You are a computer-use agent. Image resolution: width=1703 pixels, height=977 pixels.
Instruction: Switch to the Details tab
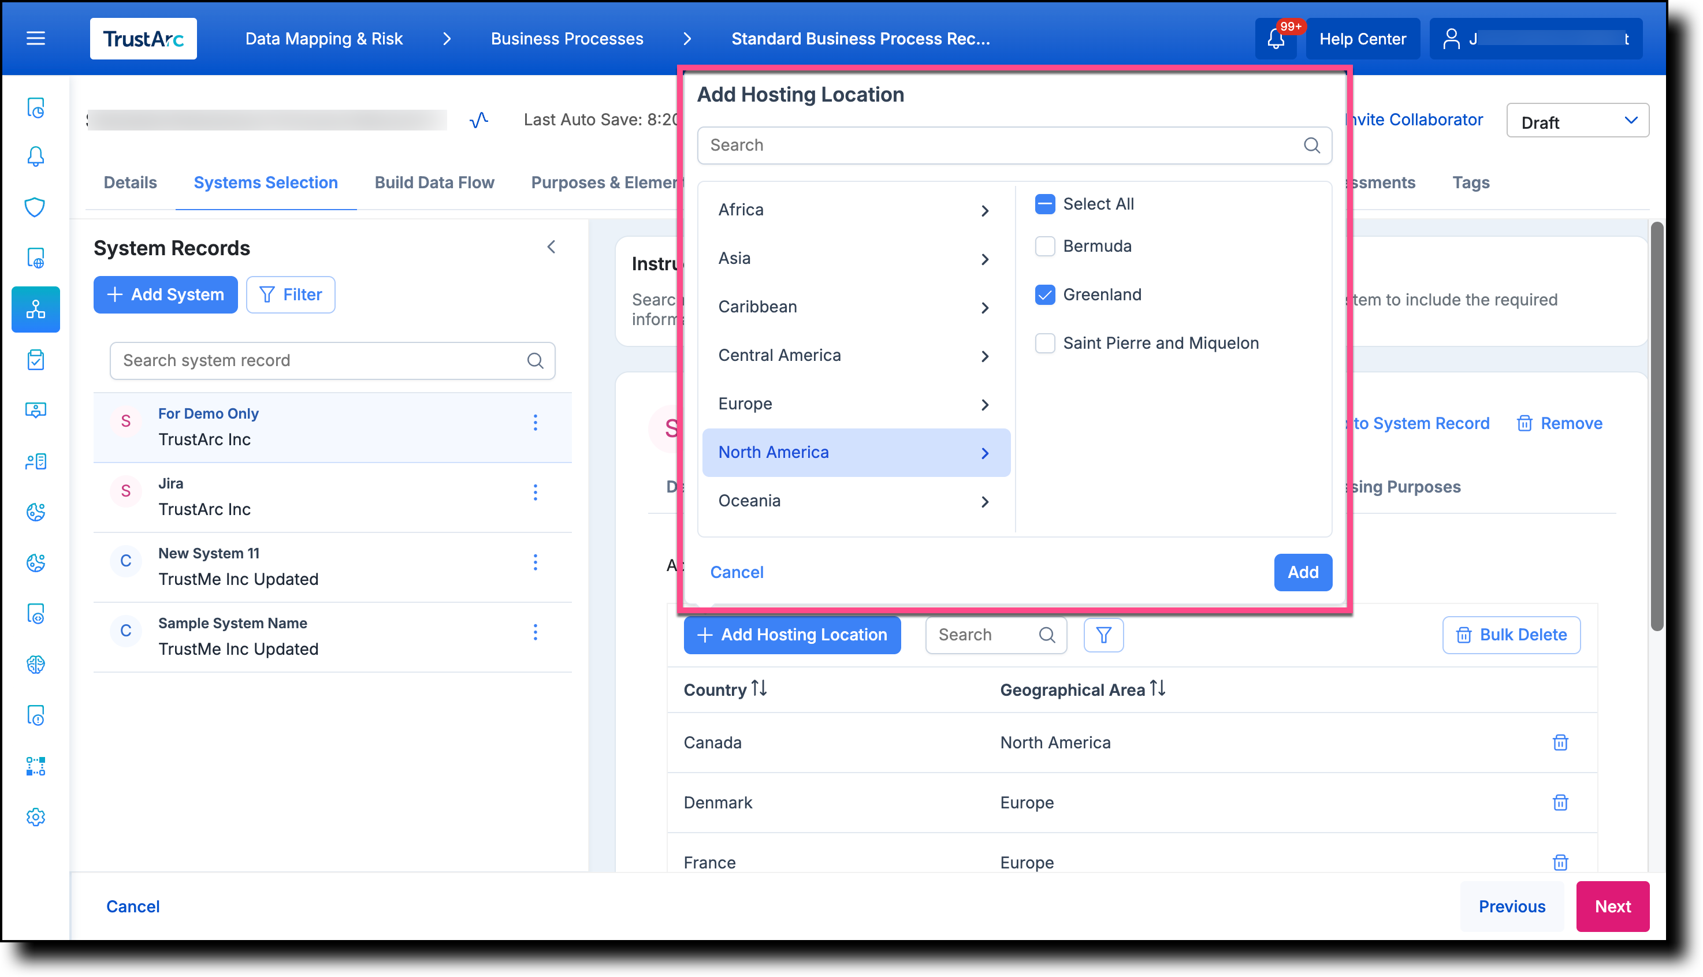click(130, 182)
